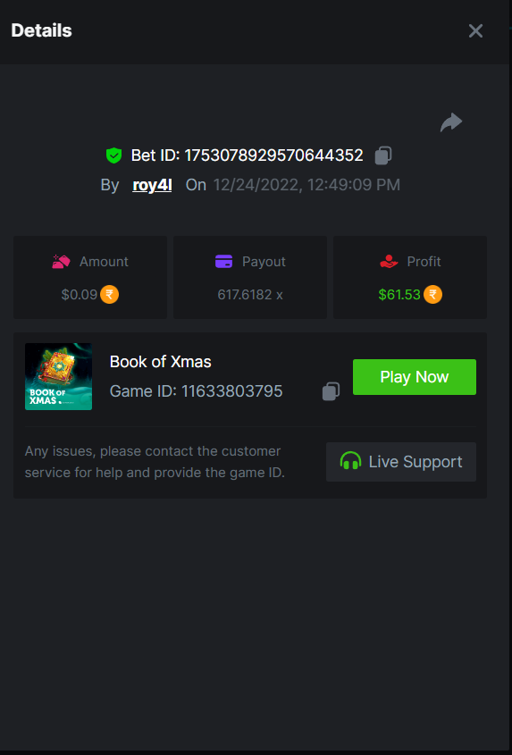
Task: Click the $61.53 profit value
Action: click(x=399, y=294)
